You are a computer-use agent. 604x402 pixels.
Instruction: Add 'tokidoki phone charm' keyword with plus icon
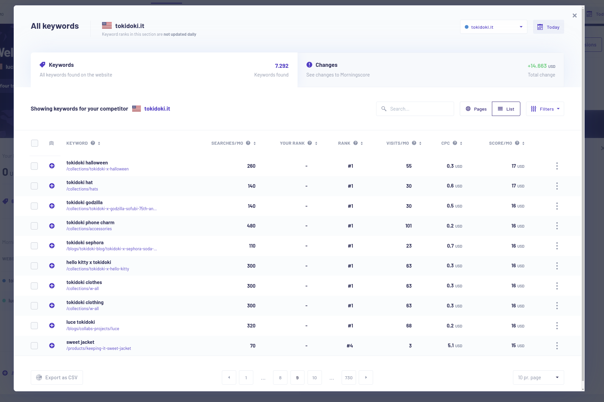click(52, 226)
